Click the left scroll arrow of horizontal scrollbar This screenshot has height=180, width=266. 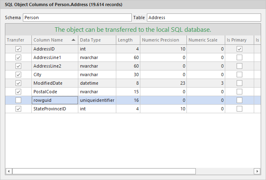click(x=9, y=171)
